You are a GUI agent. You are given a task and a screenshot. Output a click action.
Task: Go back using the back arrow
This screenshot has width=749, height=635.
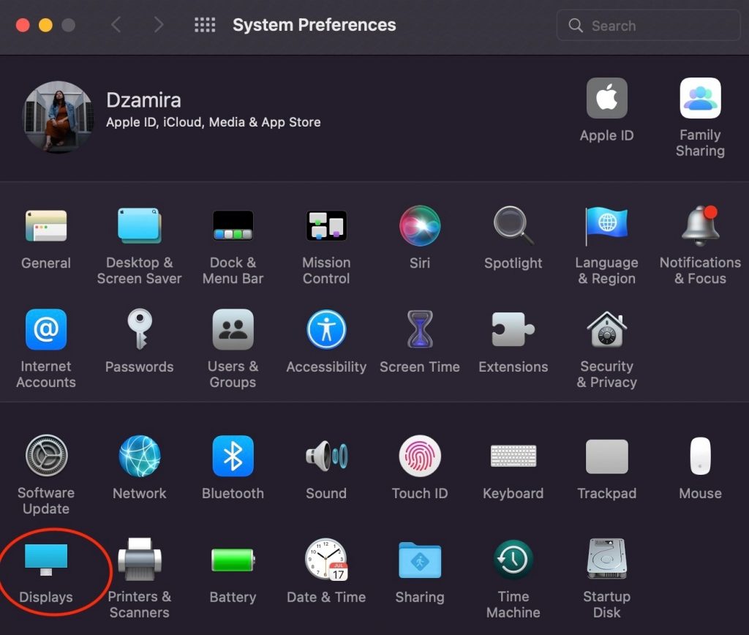pyautogui.click(x=116, y=26)
